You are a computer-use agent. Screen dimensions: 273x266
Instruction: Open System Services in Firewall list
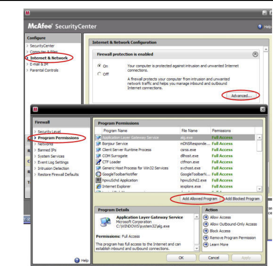click(51, 156)
